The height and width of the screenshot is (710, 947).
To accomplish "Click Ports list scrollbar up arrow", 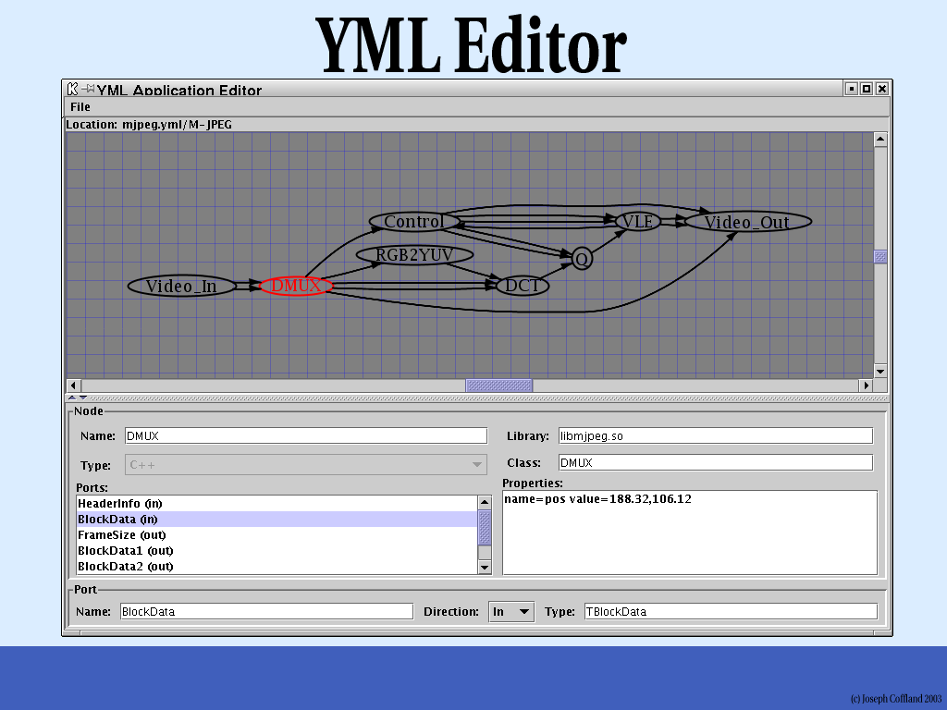I will pyautogui.click(x=485, y=502).
